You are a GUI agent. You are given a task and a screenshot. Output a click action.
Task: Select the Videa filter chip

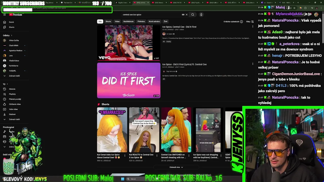click(117, 21)
